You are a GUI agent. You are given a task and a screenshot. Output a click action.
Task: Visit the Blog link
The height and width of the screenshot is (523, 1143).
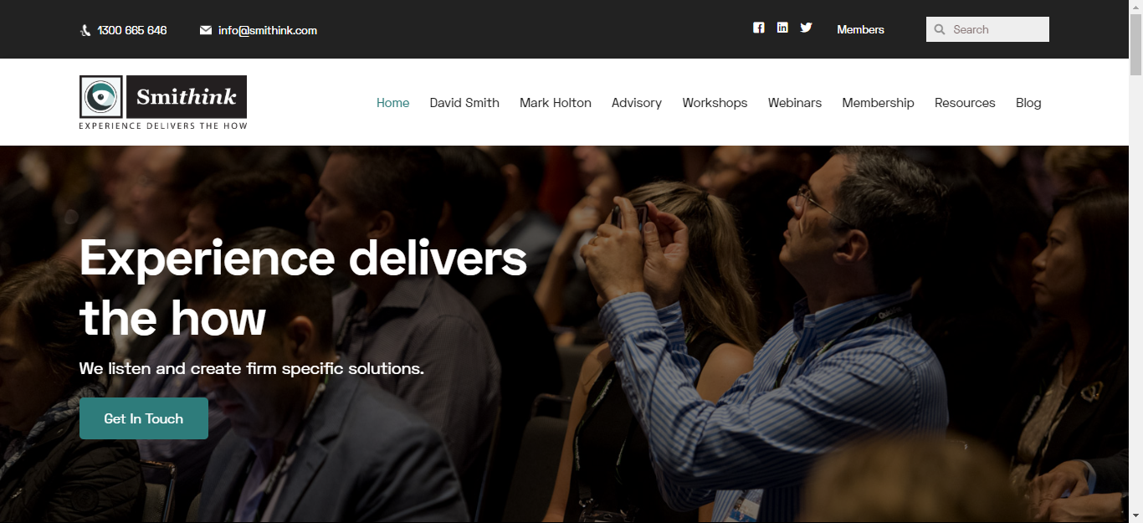click(x=1028, y=103)
